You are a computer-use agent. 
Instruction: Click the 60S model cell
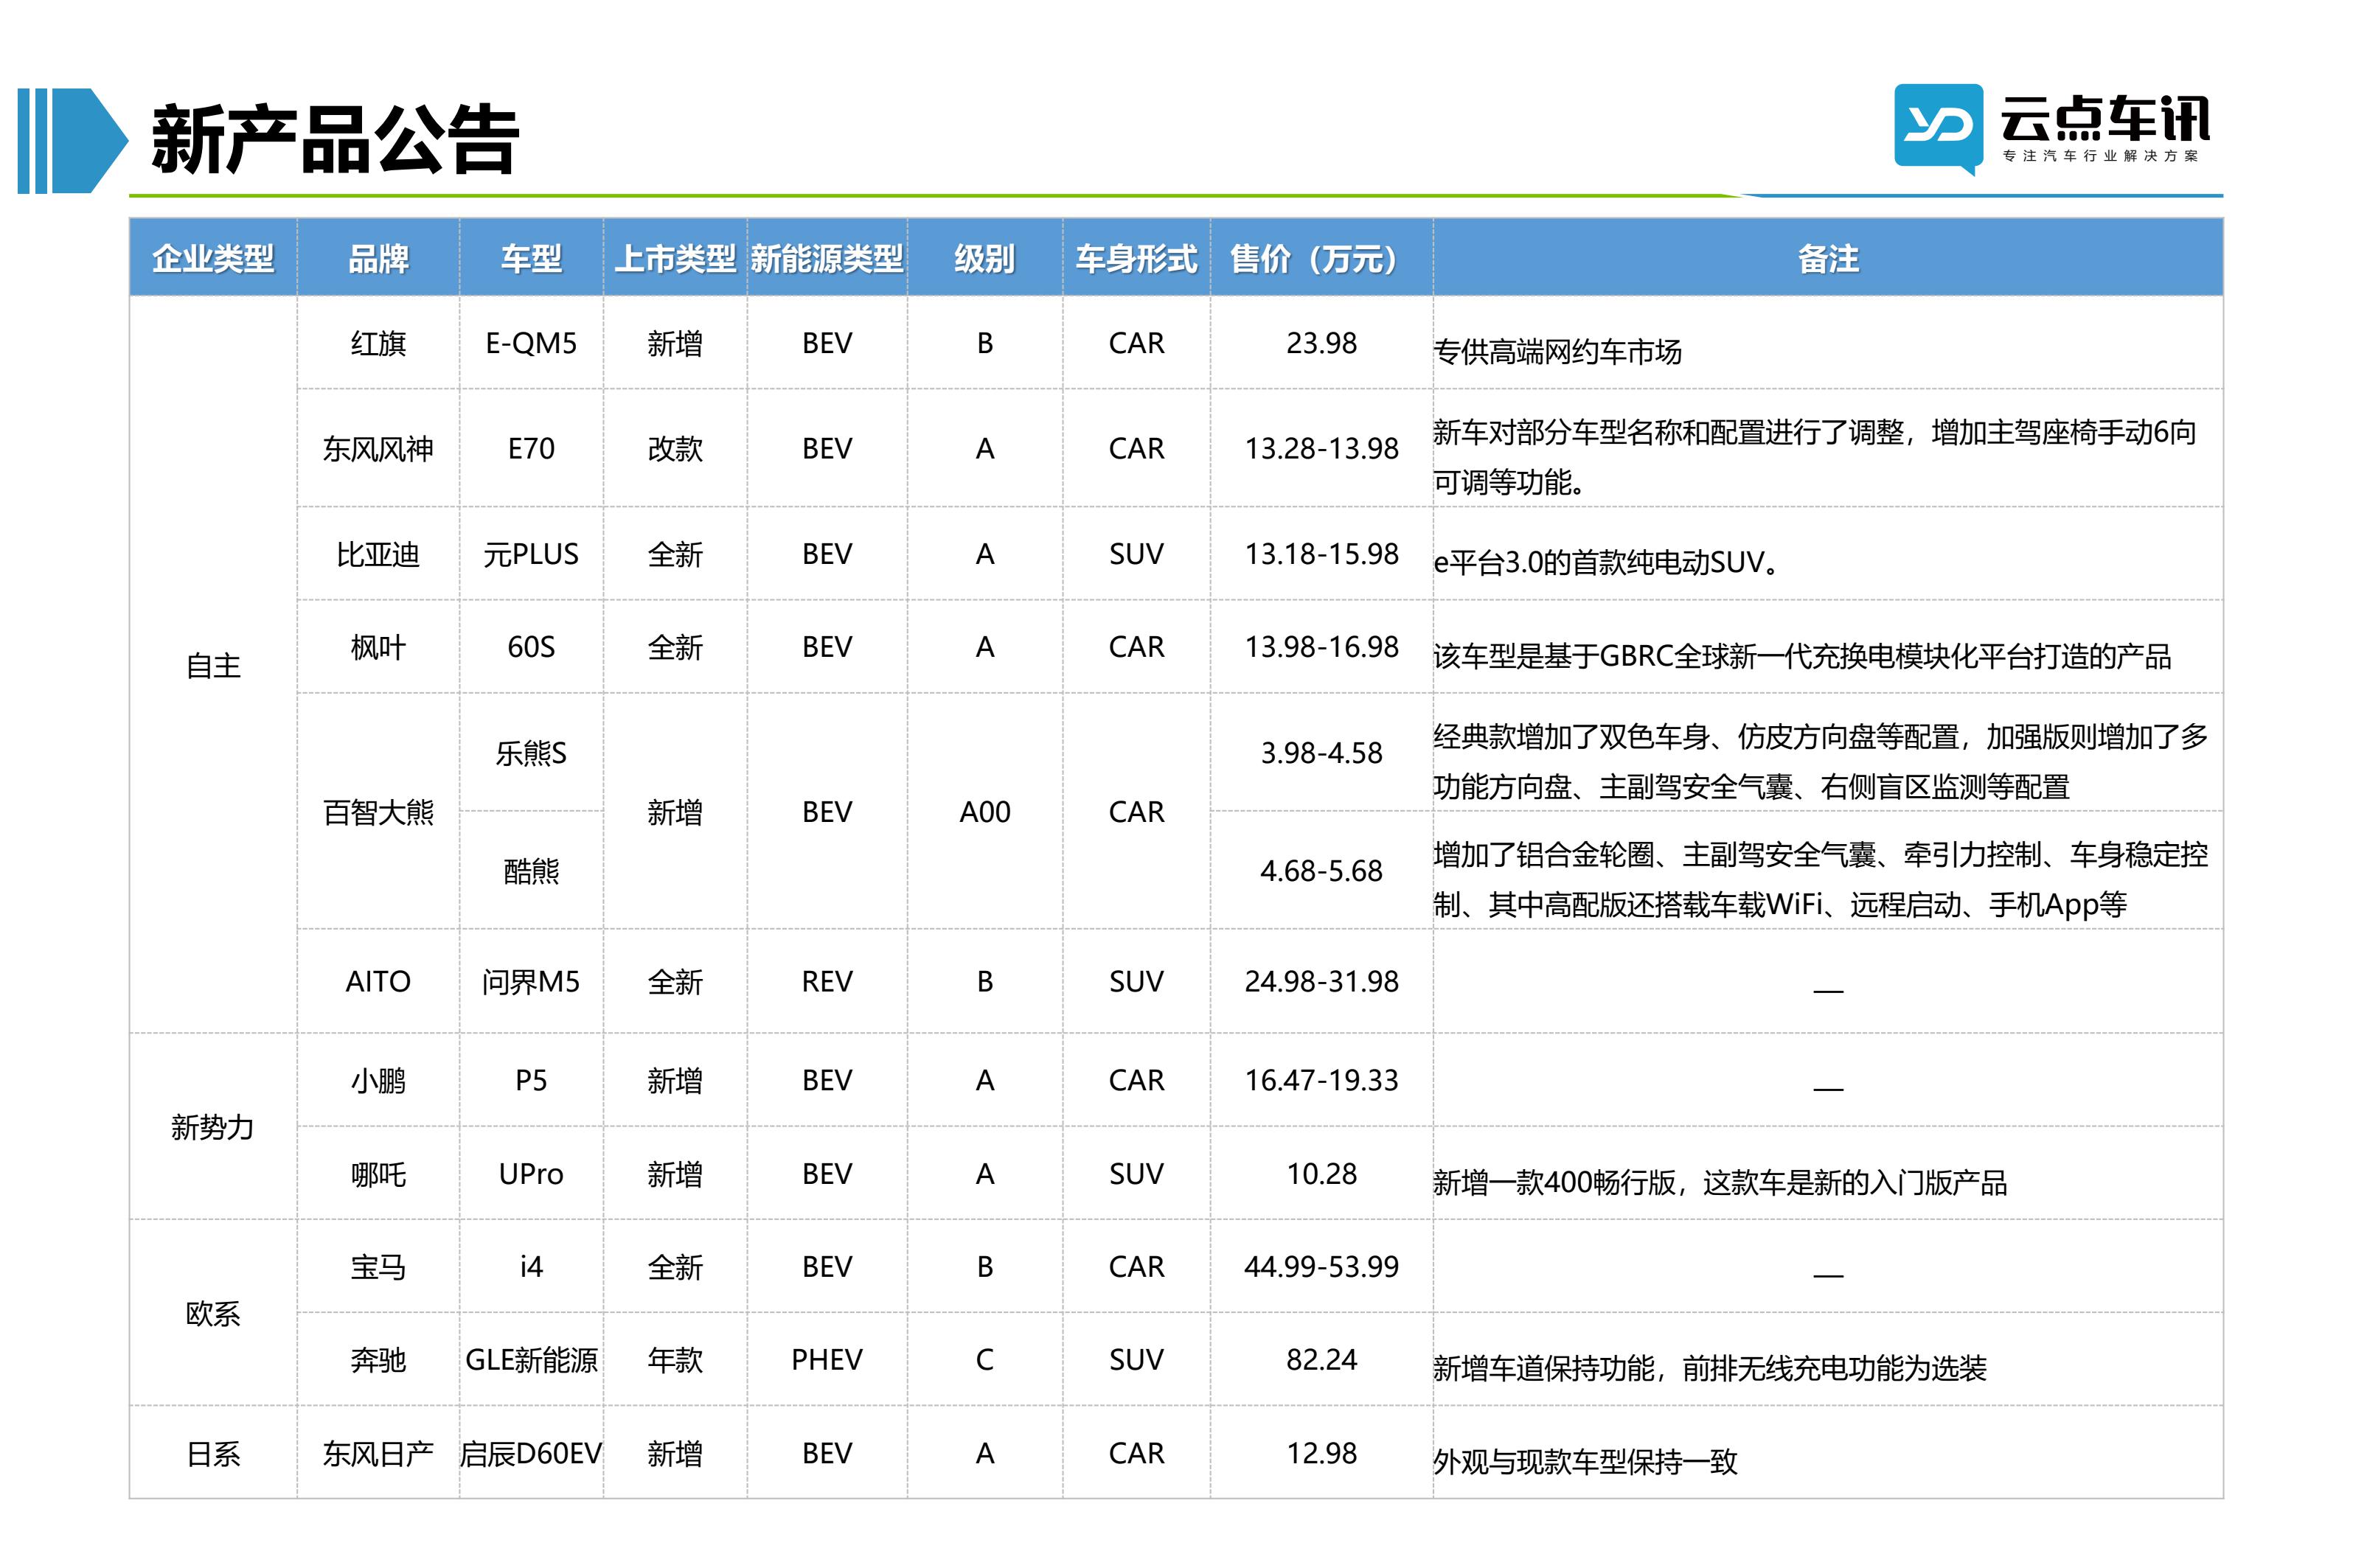click(531, 647)
